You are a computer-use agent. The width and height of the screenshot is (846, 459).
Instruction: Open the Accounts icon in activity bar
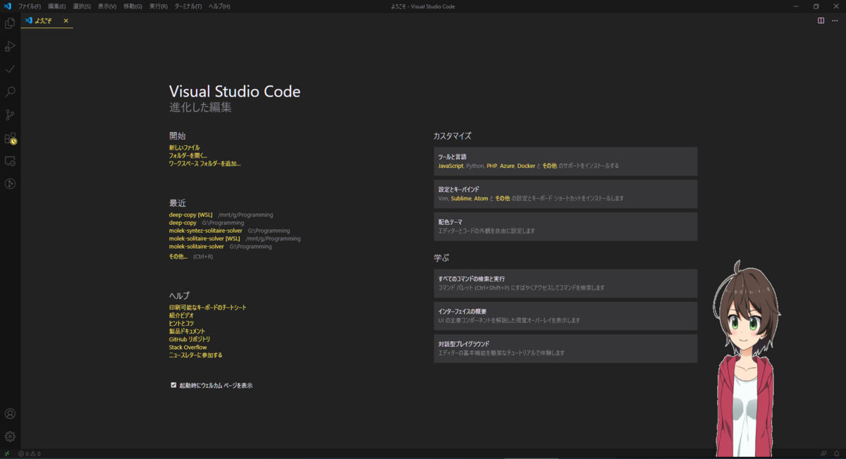point(10,414)
